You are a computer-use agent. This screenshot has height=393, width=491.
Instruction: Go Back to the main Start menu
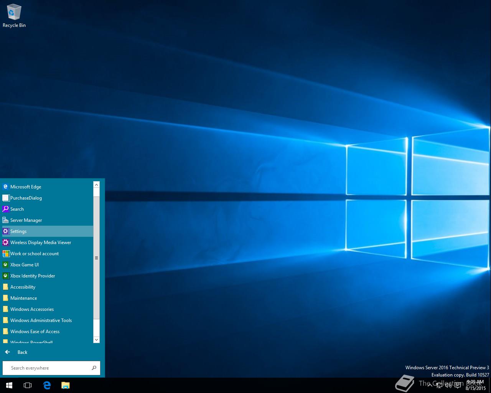(x=16, y=352)
